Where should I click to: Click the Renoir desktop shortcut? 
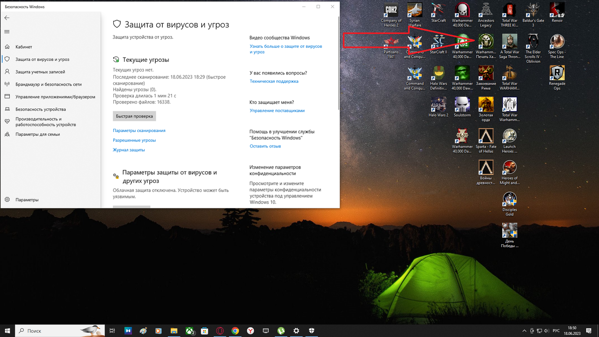[x=557, y=13]
